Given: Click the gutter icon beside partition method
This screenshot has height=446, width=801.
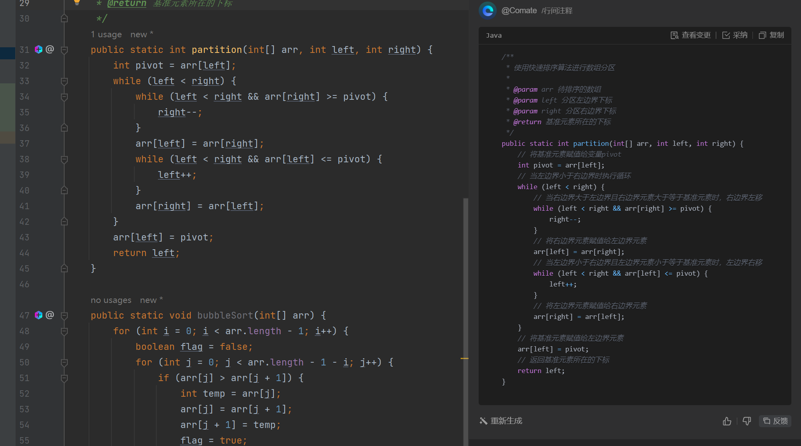Looking at the screenshot, I should pyautogui.click(x=38, y=50).
